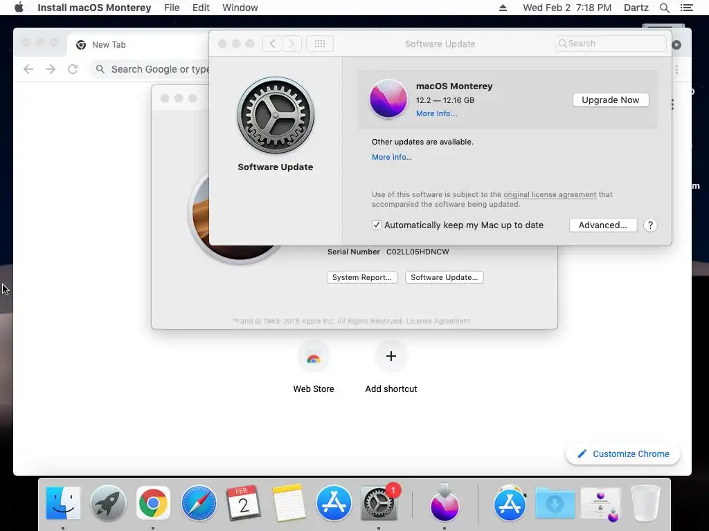Click "Other updates are available." text

[422, 141]
